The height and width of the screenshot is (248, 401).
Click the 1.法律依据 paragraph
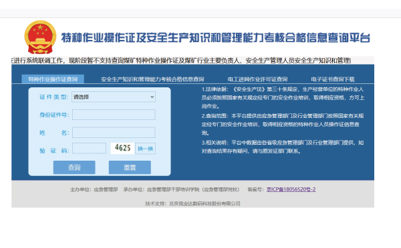click(283, 98)
